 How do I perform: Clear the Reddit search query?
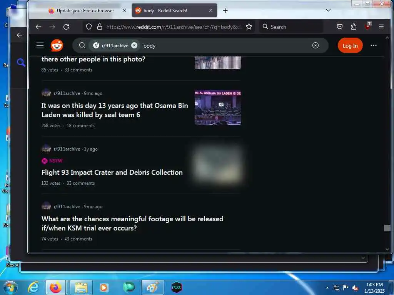tap(316, 45)
